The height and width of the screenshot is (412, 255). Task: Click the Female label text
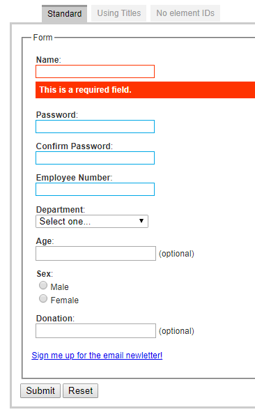[65, 300]
